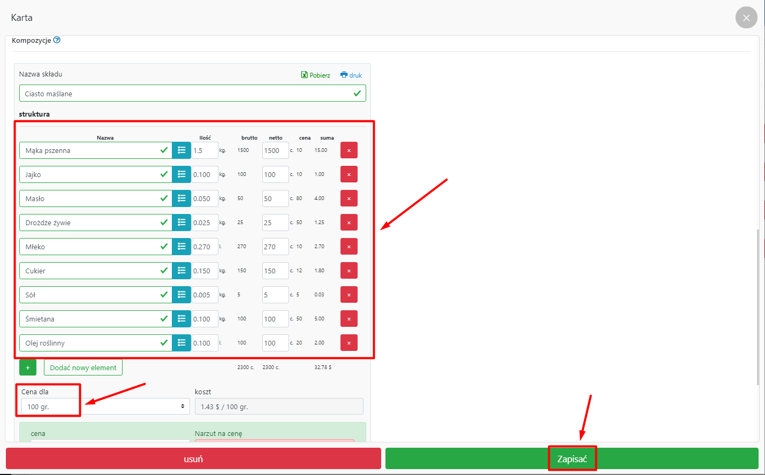Click the Kompozycje help question icon
The width and height of the screenshot is (765, 475).
57,40
